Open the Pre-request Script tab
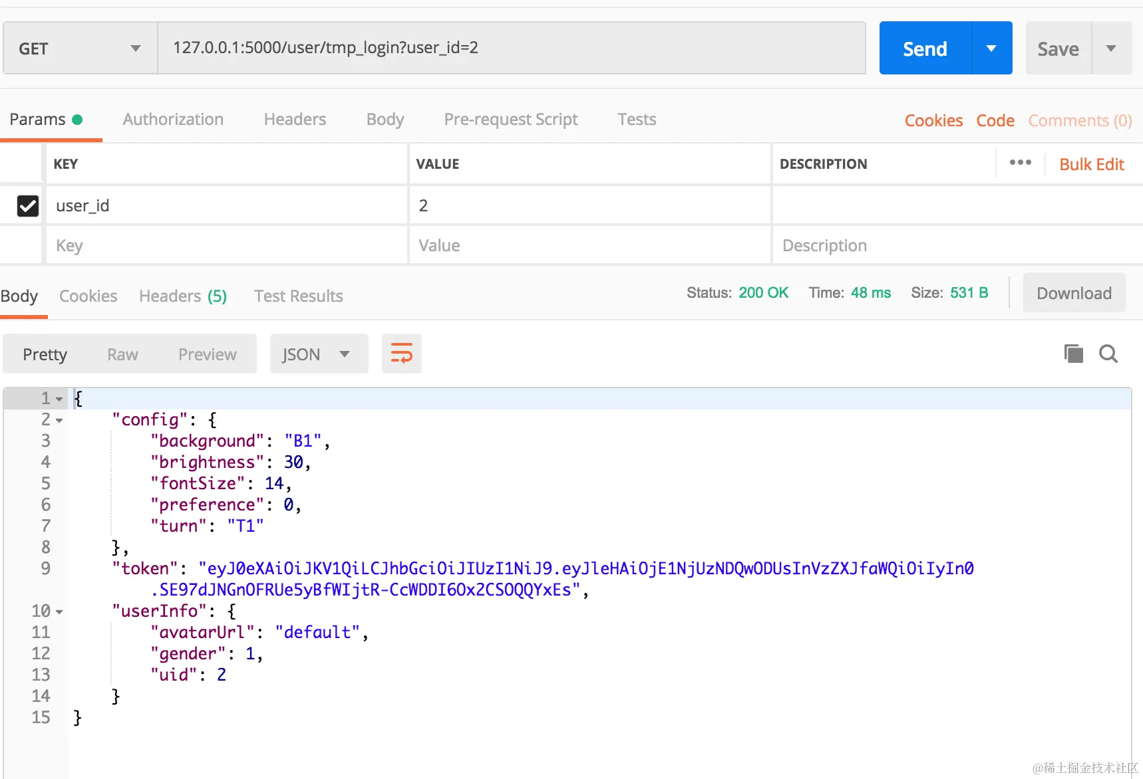 point(510,120)
